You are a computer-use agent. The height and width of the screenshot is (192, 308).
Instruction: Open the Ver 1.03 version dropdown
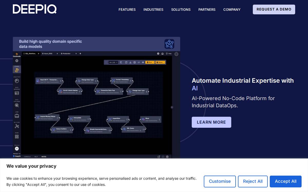click(113, 62)
